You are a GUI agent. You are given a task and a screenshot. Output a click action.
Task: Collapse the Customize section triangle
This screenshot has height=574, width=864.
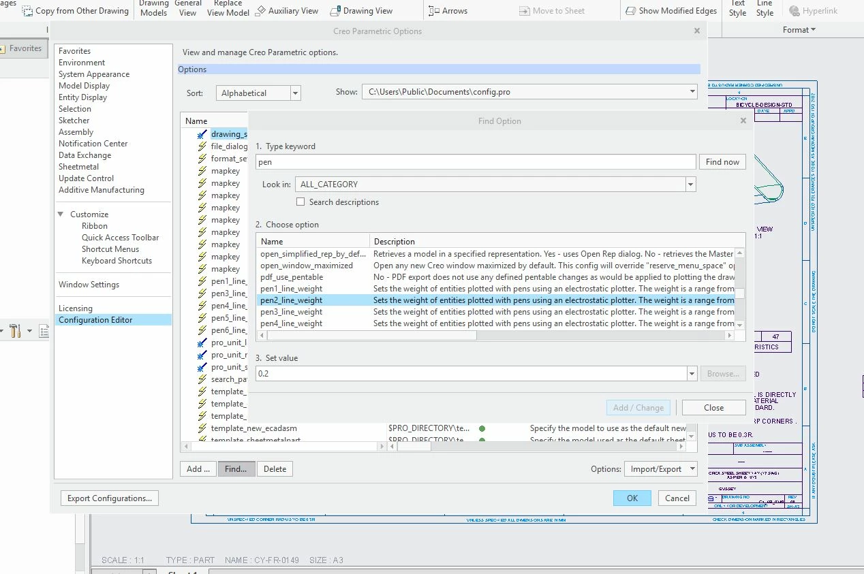point(61,214)
